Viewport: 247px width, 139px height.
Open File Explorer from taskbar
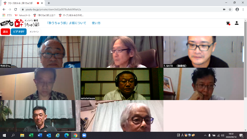pyautogui.click(x=22, y=136)
